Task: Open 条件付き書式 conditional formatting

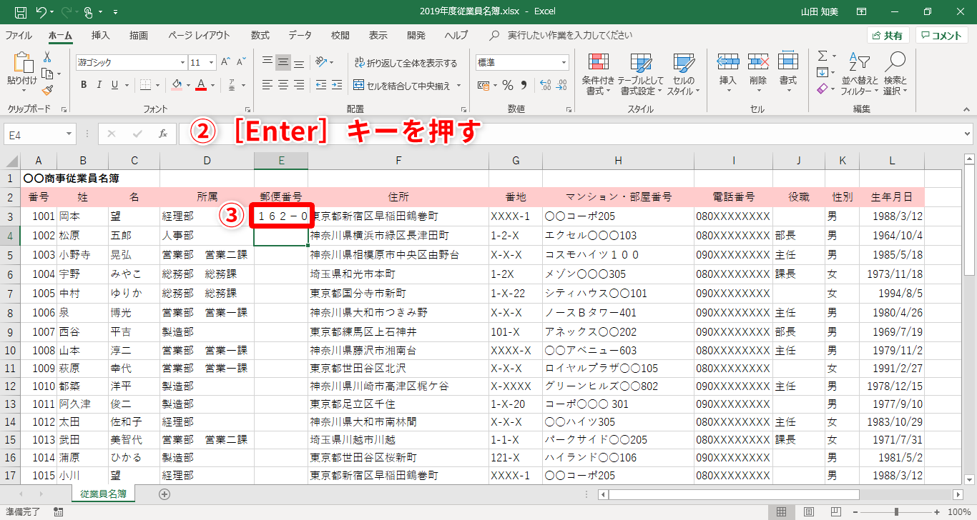Action: click(598, 74)
